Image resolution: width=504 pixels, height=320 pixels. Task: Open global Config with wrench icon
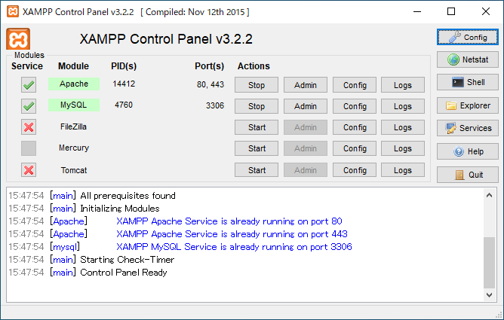(x=468, y=37)
